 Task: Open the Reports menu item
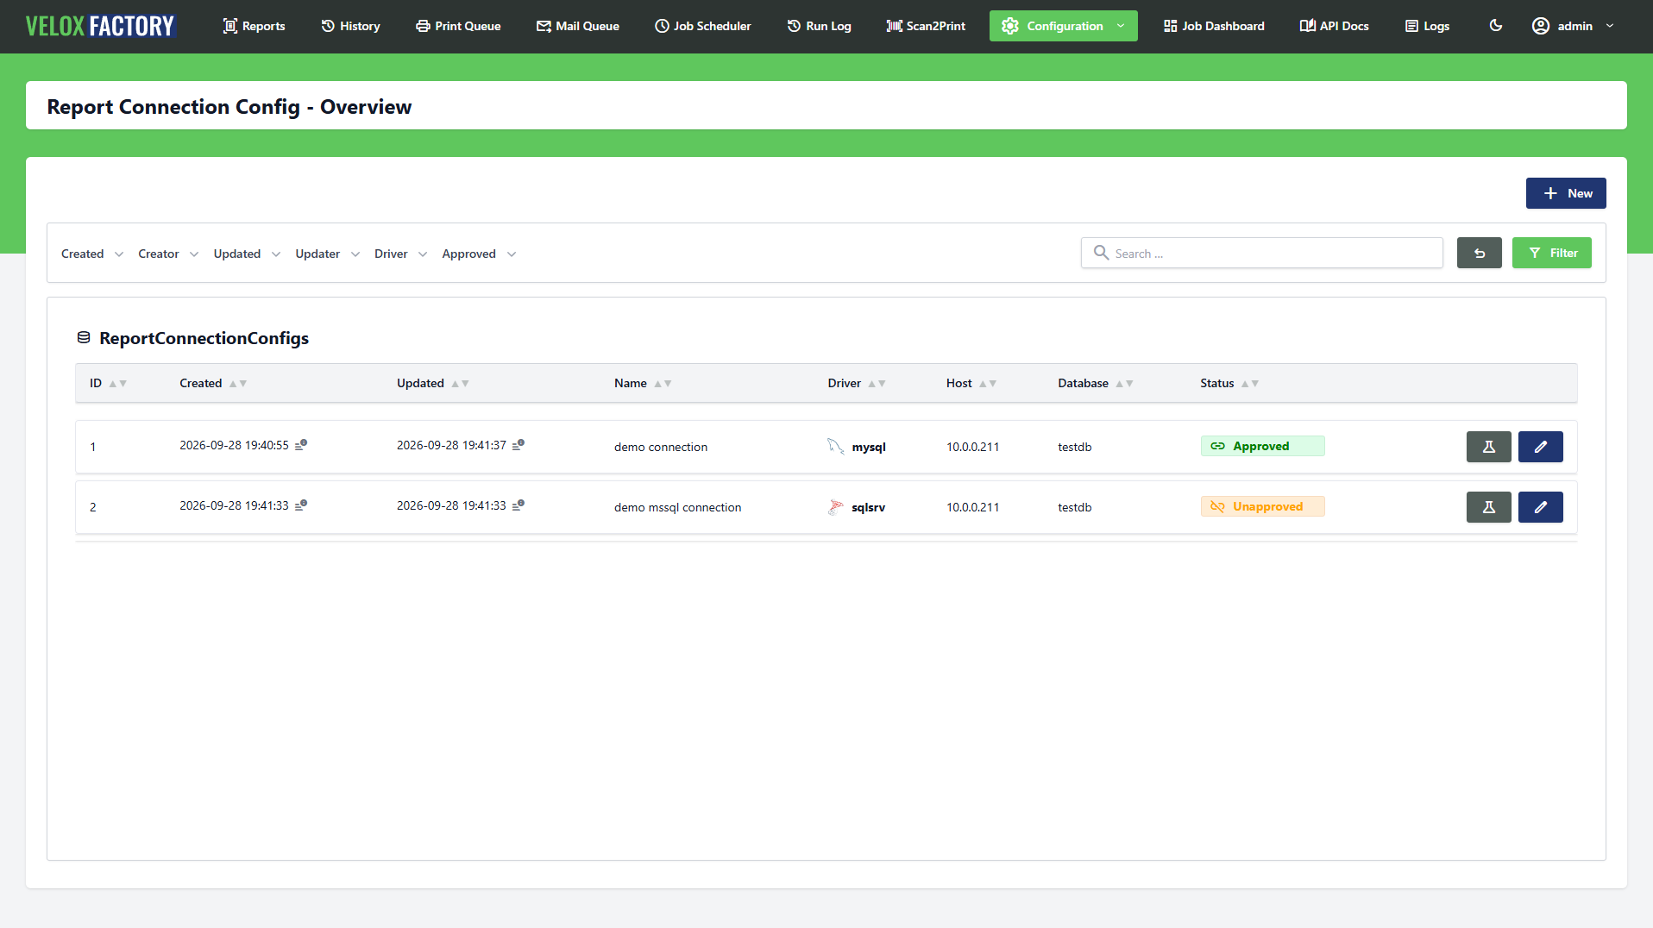(x=254, y=26)
